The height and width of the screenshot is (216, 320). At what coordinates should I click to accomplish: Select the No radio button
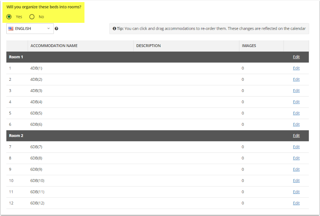32,17
